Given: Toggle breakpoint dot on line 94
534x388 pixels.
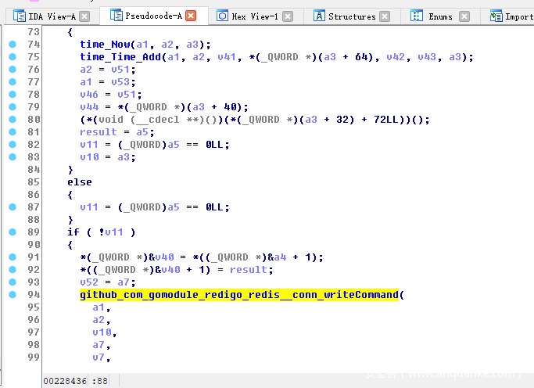Looking at the screenshot, I should 12,295.
